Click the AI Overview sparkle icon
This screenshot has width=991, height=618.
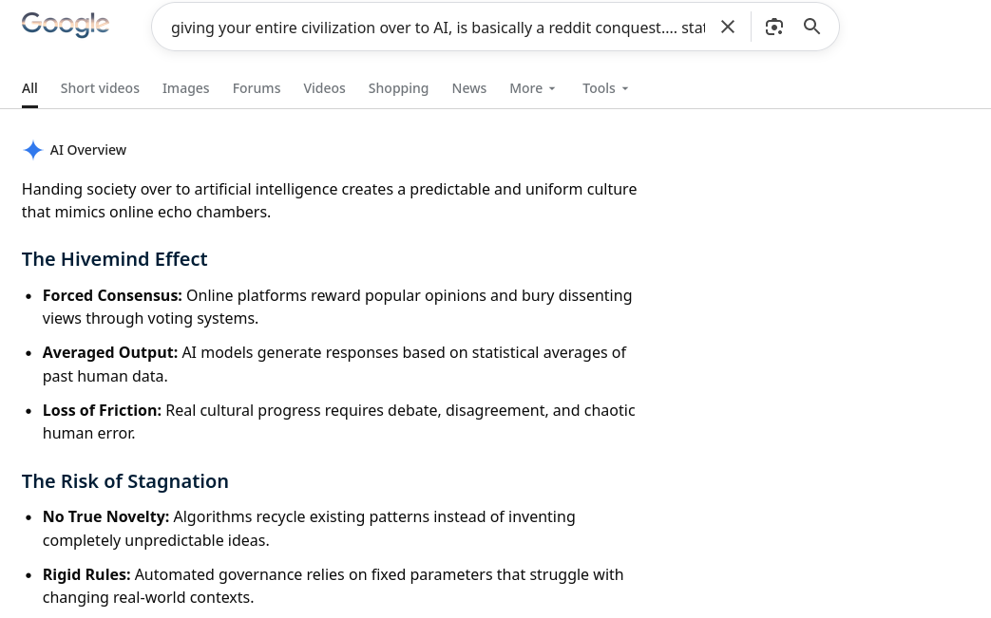coord(33,150)
